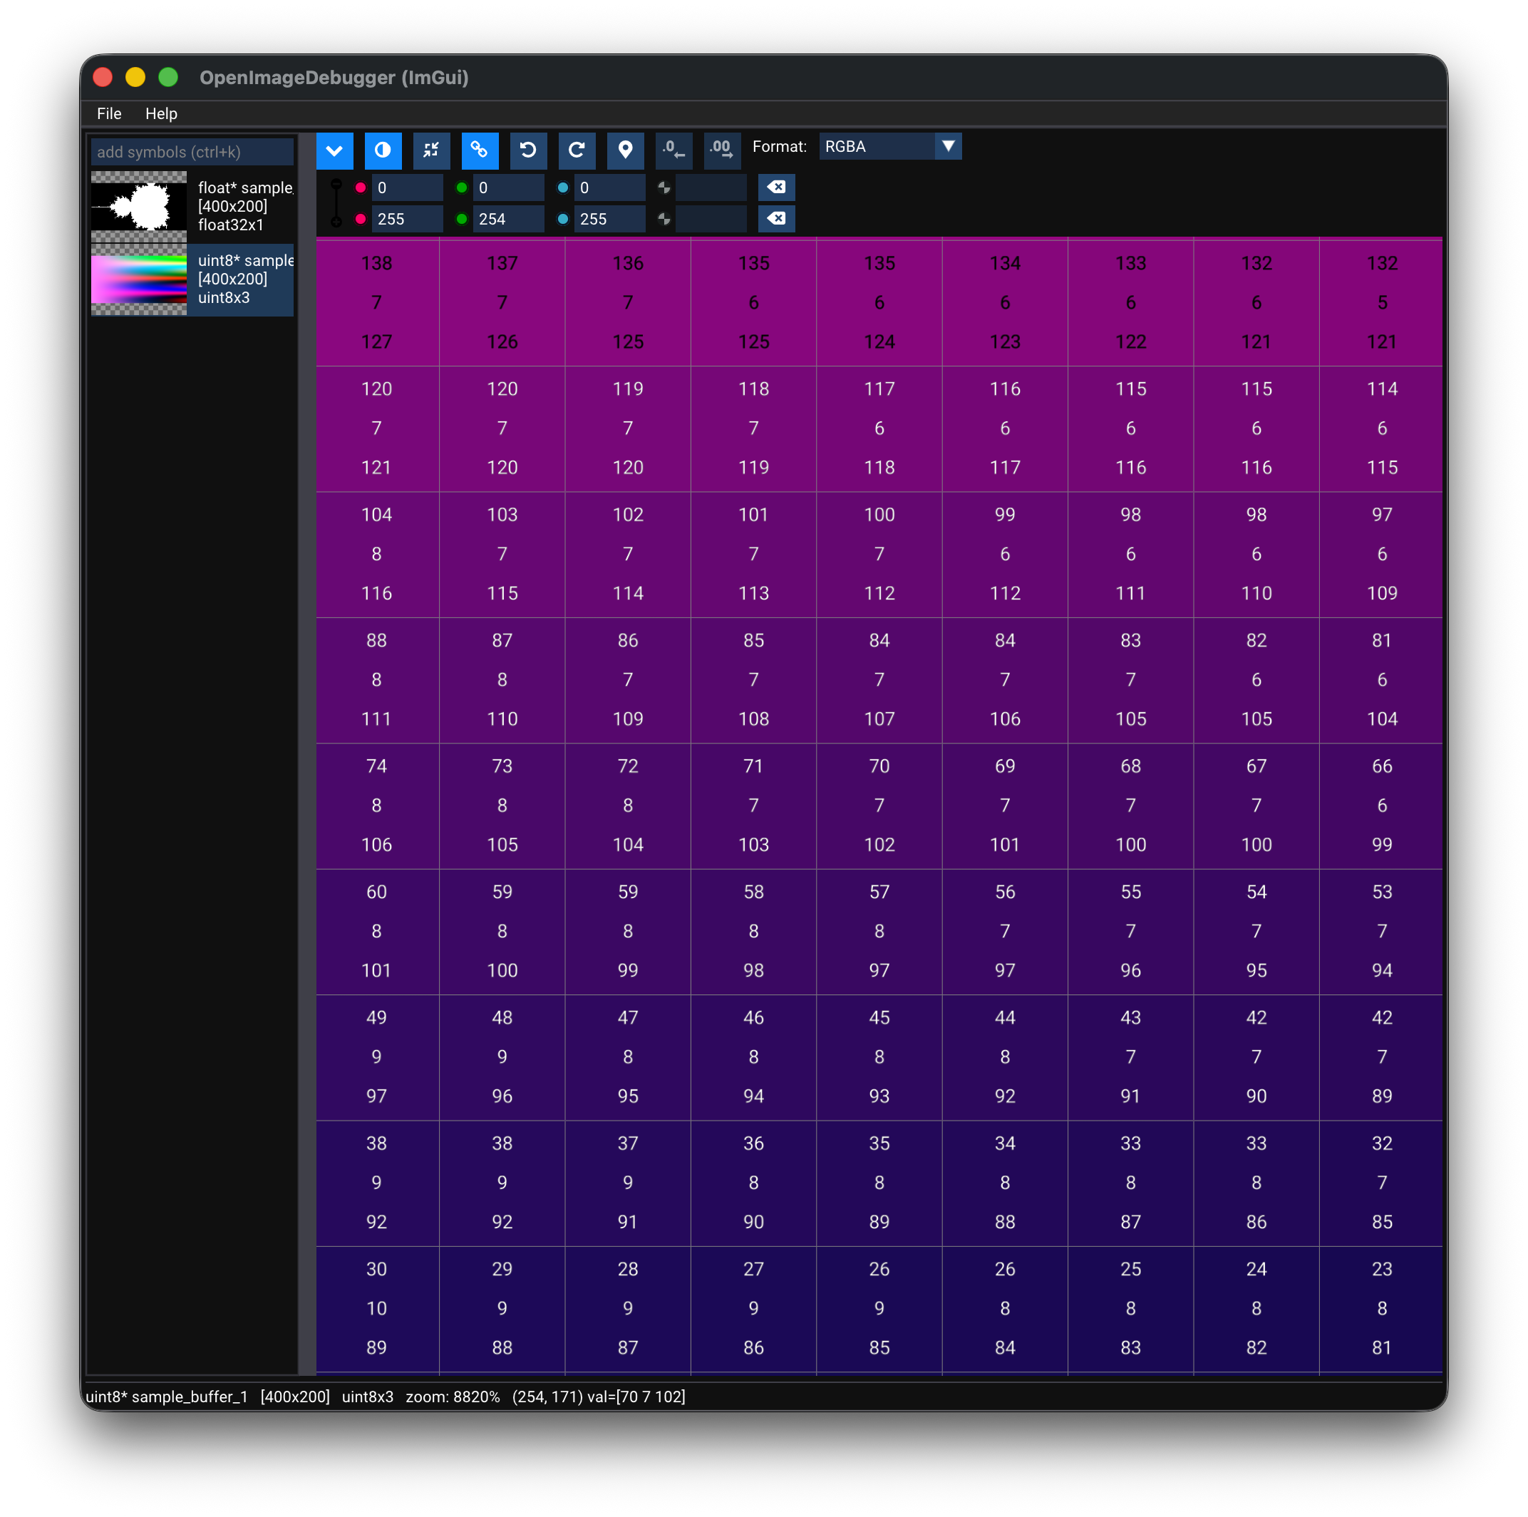
Task: Click the min-max range connector icon
Action: (x=336, y=203)
